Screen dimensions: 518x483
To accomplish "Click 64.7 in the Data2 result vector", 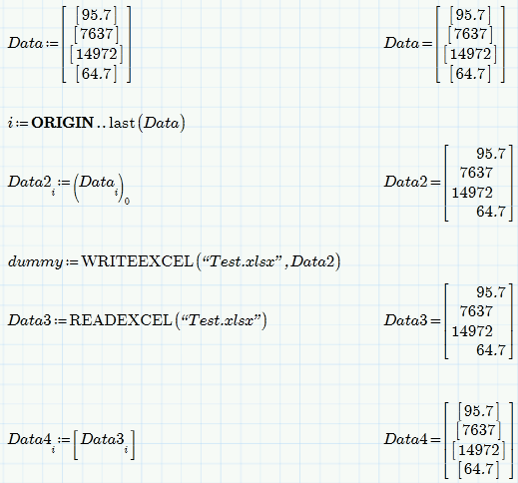I will 491,212.
